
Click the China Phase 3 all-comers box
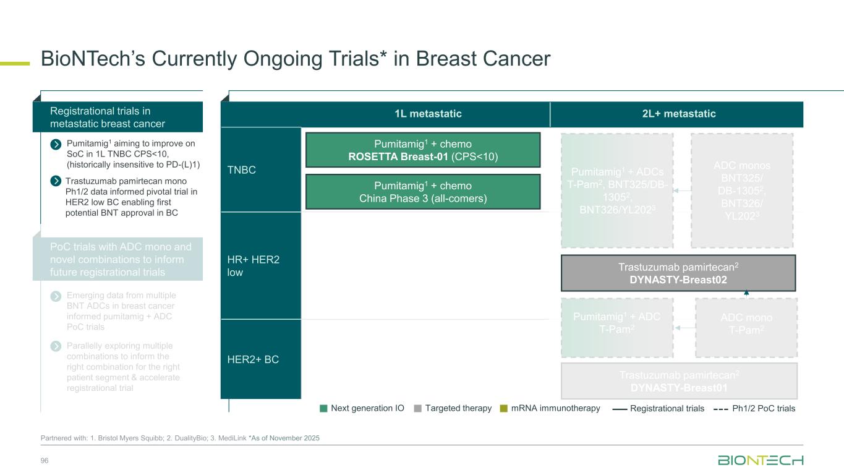click(424, 192)
